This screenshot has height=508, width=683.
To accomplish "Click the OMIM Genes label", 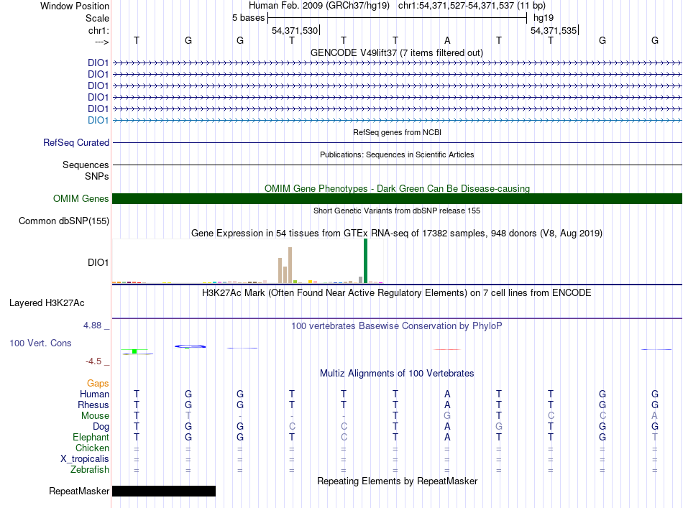I will [81, 198].
